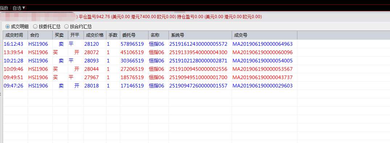
Task: Click price cell 28018
Action: [x=92, y=86]
